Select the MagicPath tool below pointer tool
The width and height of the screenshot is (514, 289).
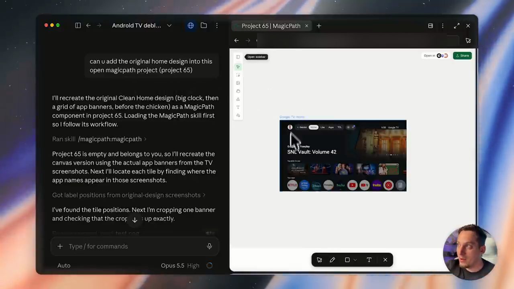238,75
